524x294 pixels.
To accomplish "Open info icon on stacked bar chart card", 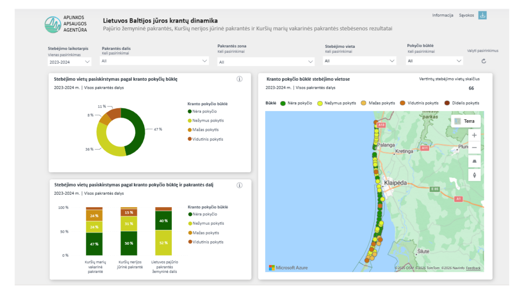I will pos(240,185).
